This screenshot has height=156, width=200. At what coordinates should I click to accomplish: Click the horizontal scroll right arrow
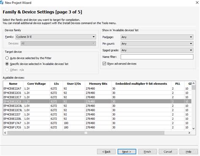(x=189, y=133)
